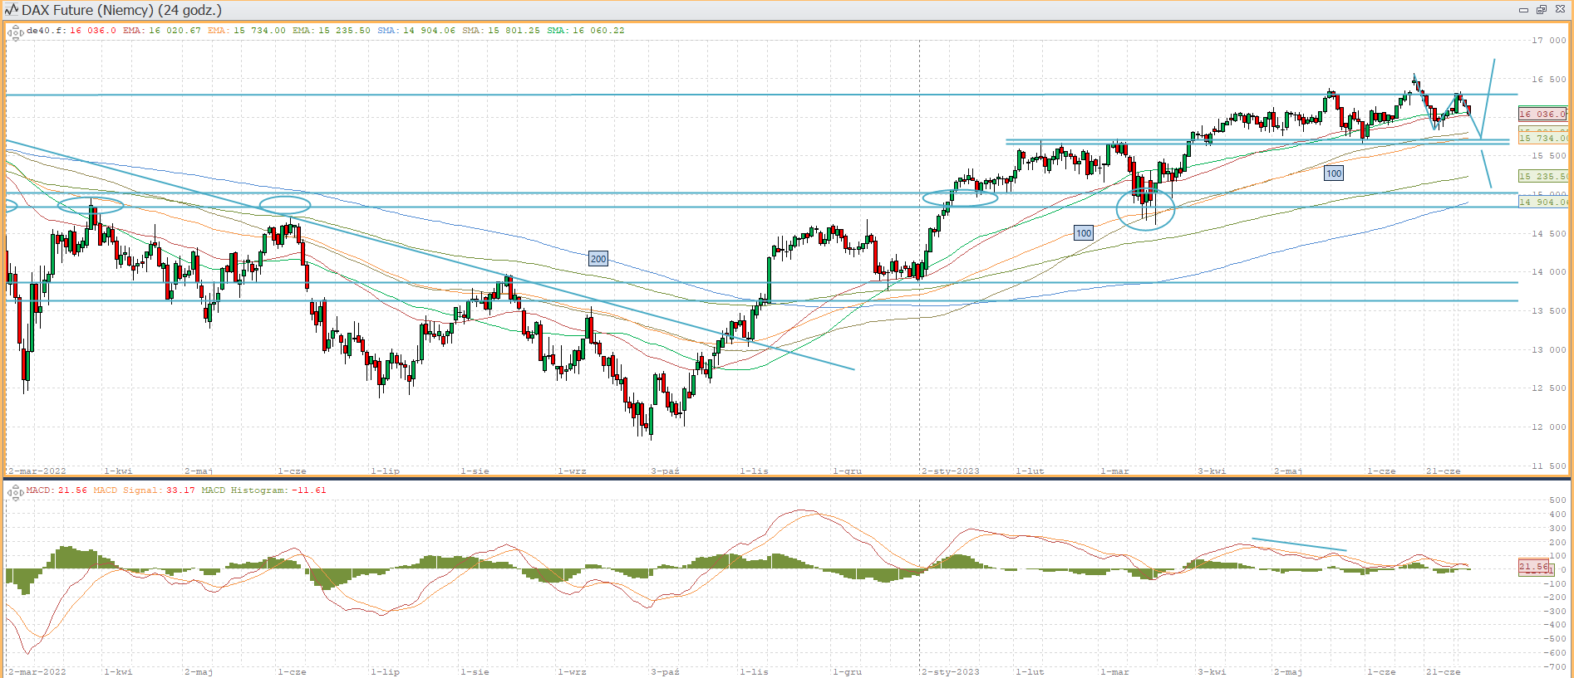This screenshot has height=678, width=1574.
Task: Click the MACD 21.56 value tag on axis
Action: pos(1534,567)
